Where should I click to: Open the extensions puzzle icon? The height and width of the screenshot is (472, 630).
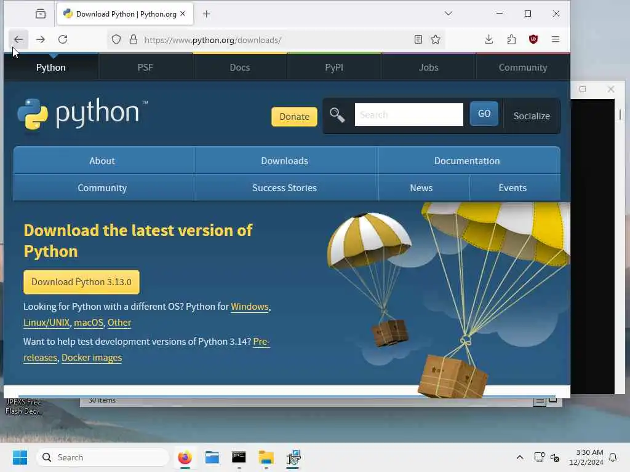pos(511,39)
